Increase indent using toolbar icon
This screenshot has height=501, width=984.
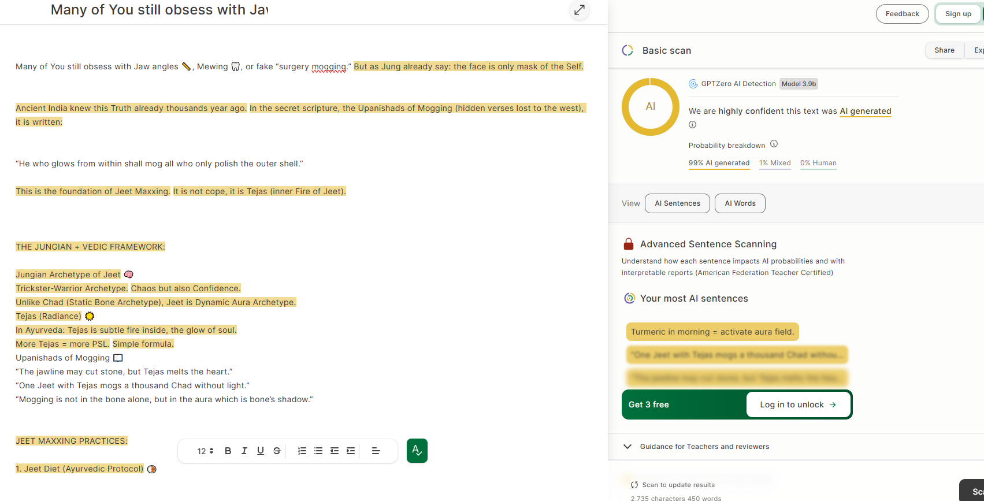[x=351, y=451]
